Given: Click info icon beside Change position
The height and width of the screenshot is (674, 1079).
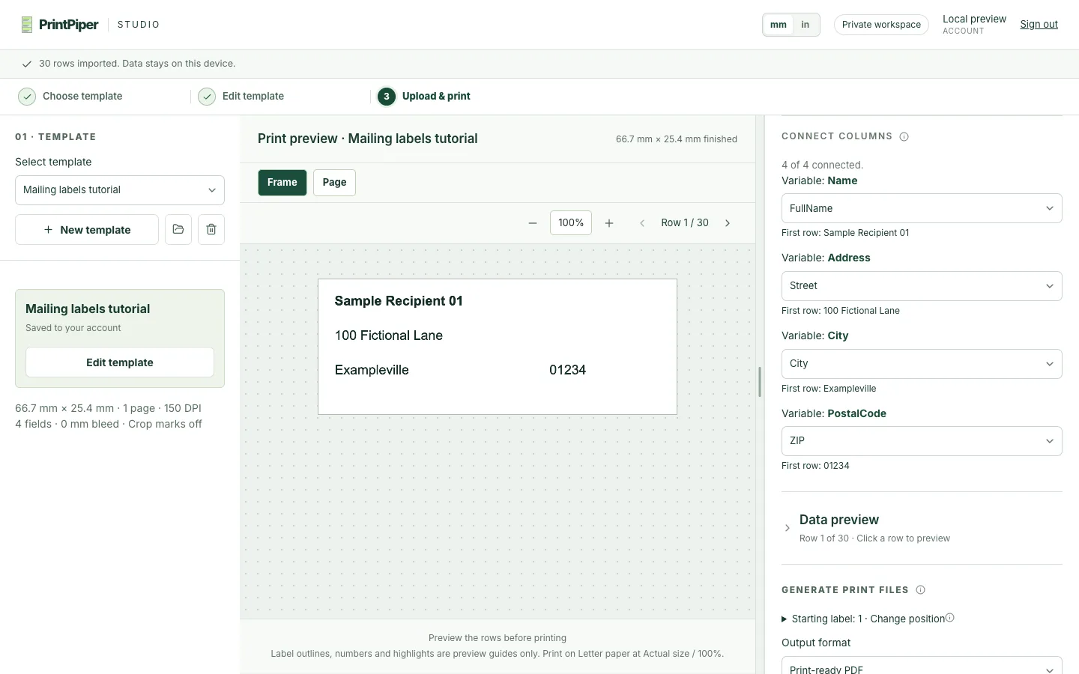Looking at the screenshot, I should point(950,618).
